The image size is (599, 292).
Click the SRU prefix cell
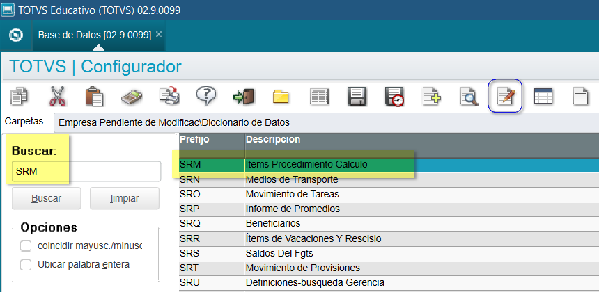tap(211, 283)
